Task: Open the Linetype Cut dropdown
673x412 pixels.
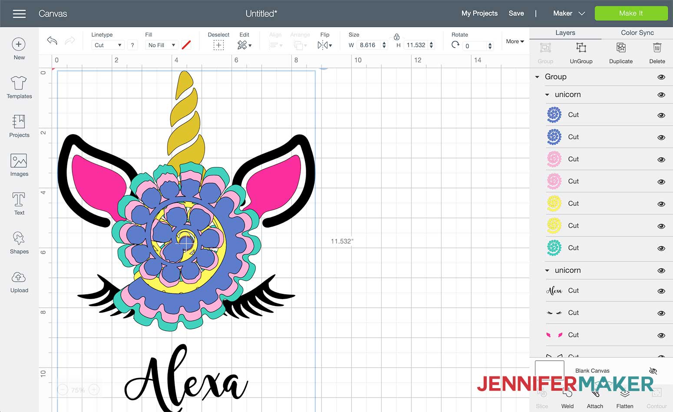Action: point(108,45)
